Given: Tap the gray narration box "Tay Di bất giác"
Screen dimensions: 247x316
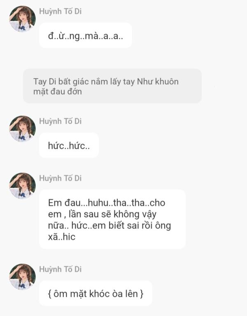Looking at the screenshot, I should (x=112, y=86).
